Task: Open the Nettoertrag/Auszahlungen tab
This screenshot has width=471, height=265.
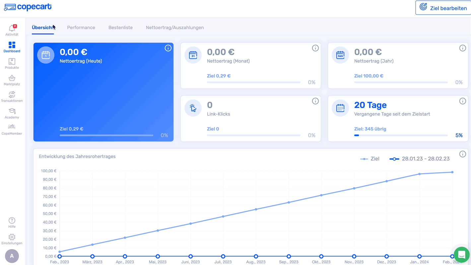Action: click(x=175, y=27)
